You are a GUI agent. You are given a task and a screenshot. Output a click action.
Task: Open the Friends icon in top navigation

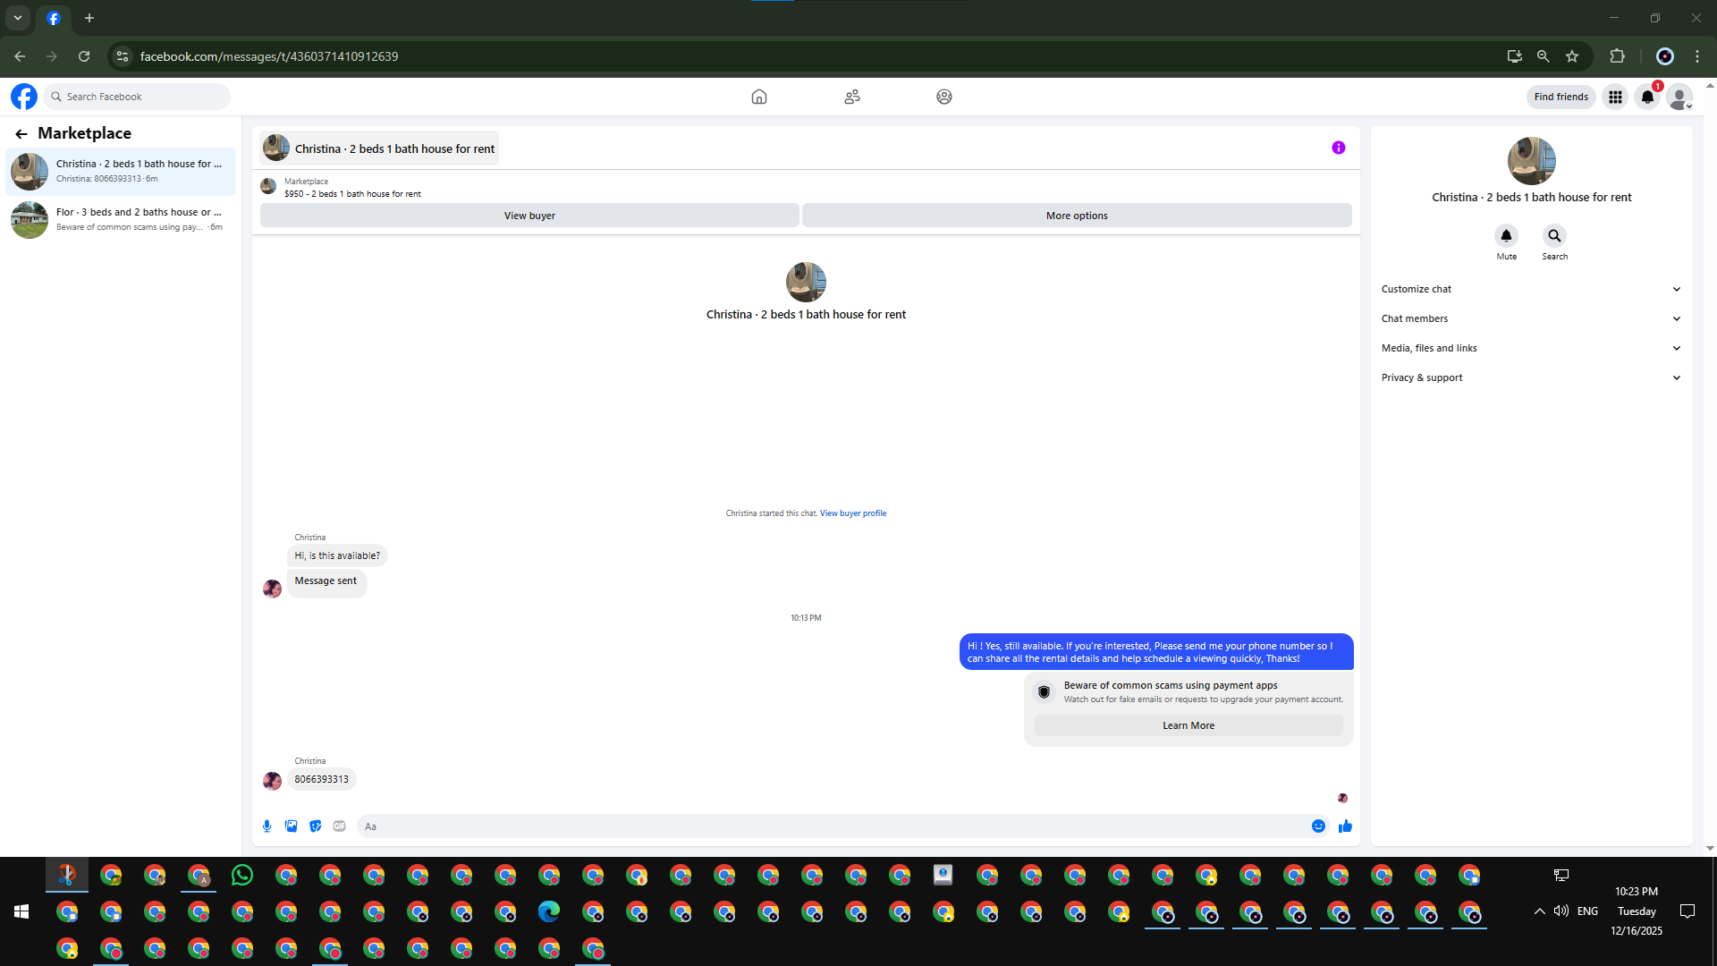(x=852, y=97)
